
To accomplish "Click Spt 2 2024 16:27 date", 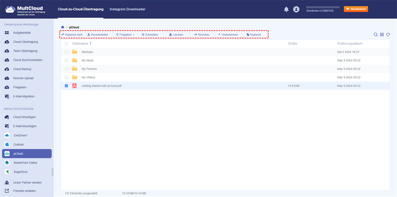I will click(x=348, y=52).
